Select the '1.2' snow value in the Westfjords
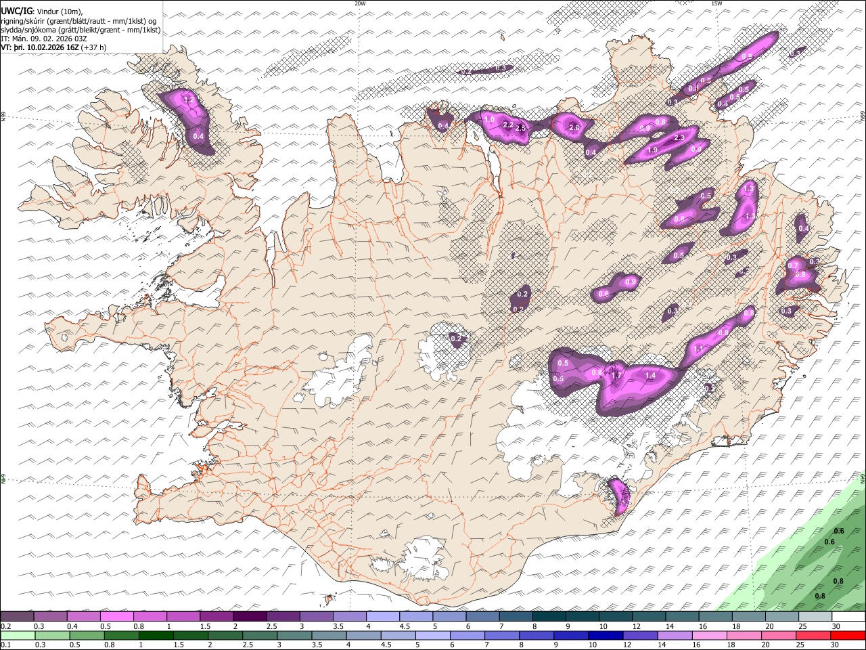Screen dimensions: 866x650 pos(189,100)
